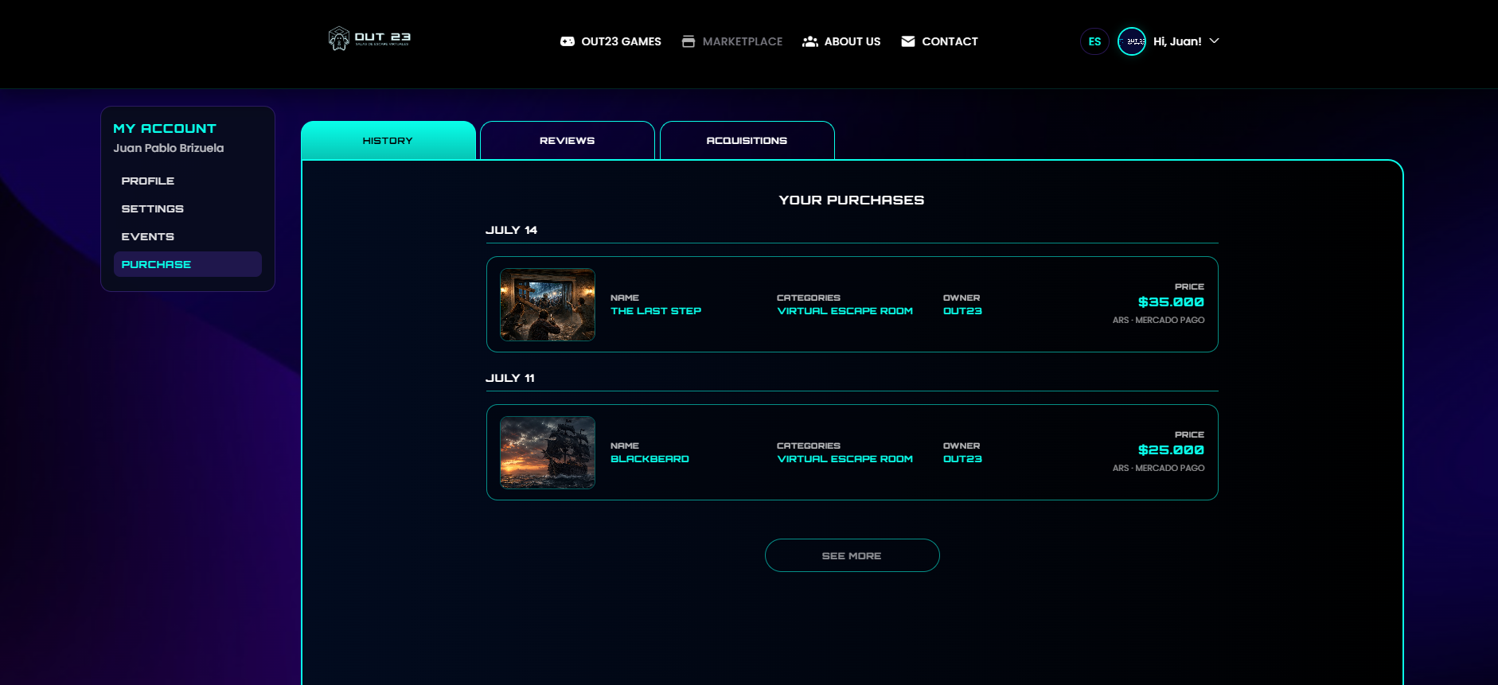Click the JULY 14 date heading

[511, 230]
